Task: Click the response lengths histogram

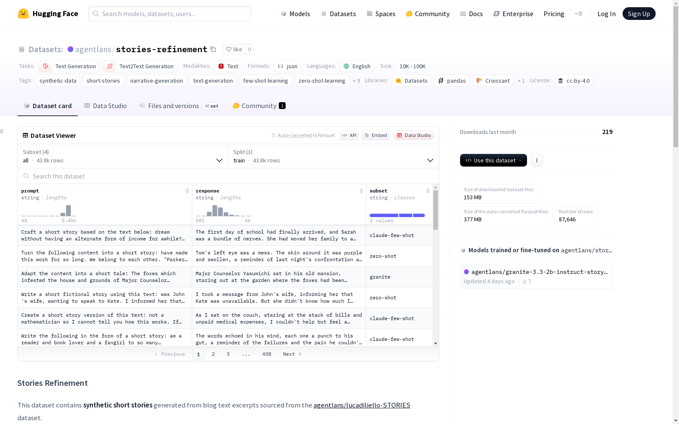Action: pyautogui.click(x=223, y=211)
